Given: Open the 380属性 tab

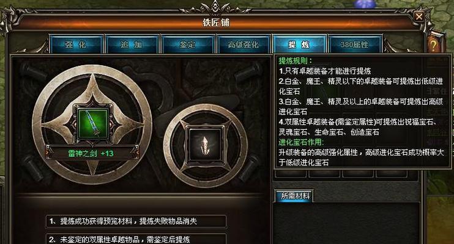Looking at the screenshot, I should (355, 45).
